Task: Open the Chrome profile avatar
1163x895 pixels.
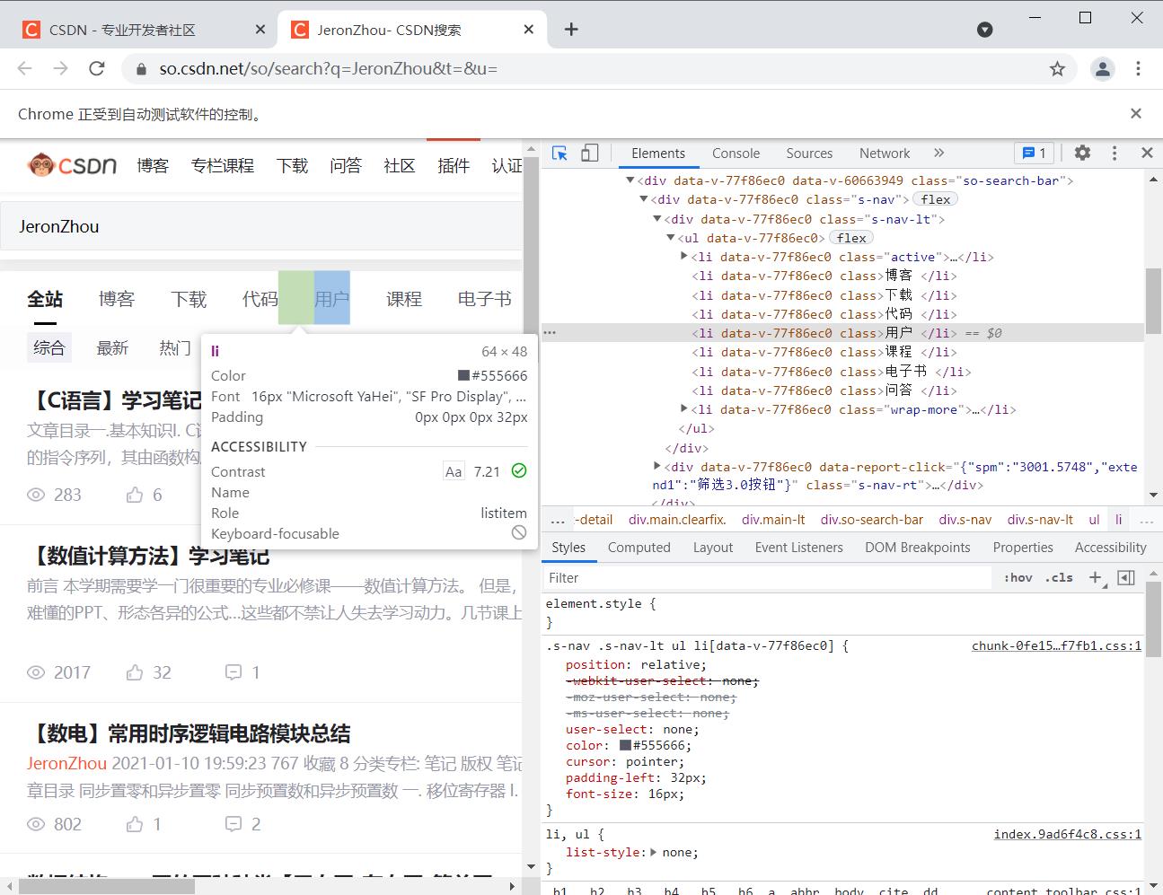Action: pos(1102,68)
